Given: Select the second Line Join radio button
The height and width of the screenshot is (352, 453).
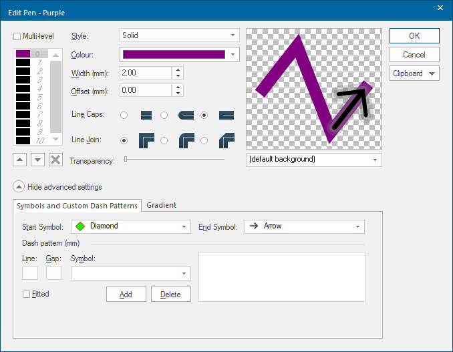Looking at the screenshot, I should click(x=164, y=141).
